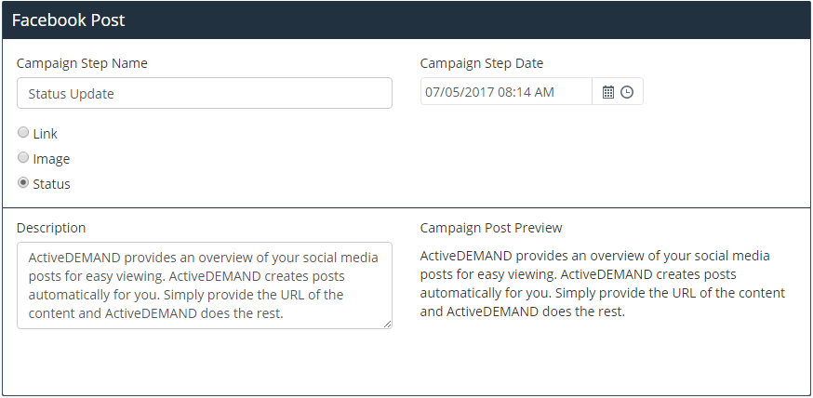Focus the Description text area
This screenshot has width=813, height=398.
[205, 285]
